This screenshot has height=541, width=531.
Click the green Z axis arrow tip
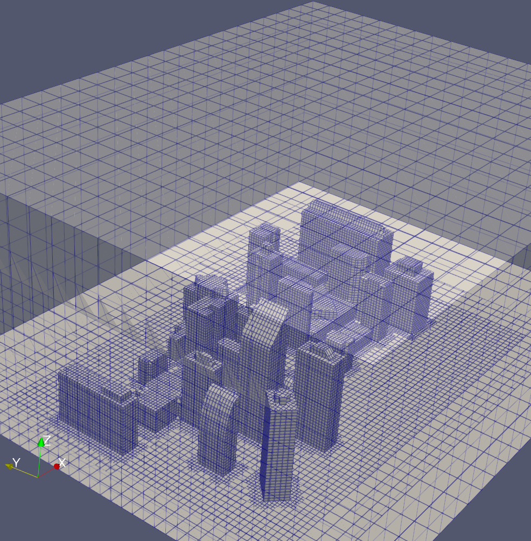(x=40, y=442)
